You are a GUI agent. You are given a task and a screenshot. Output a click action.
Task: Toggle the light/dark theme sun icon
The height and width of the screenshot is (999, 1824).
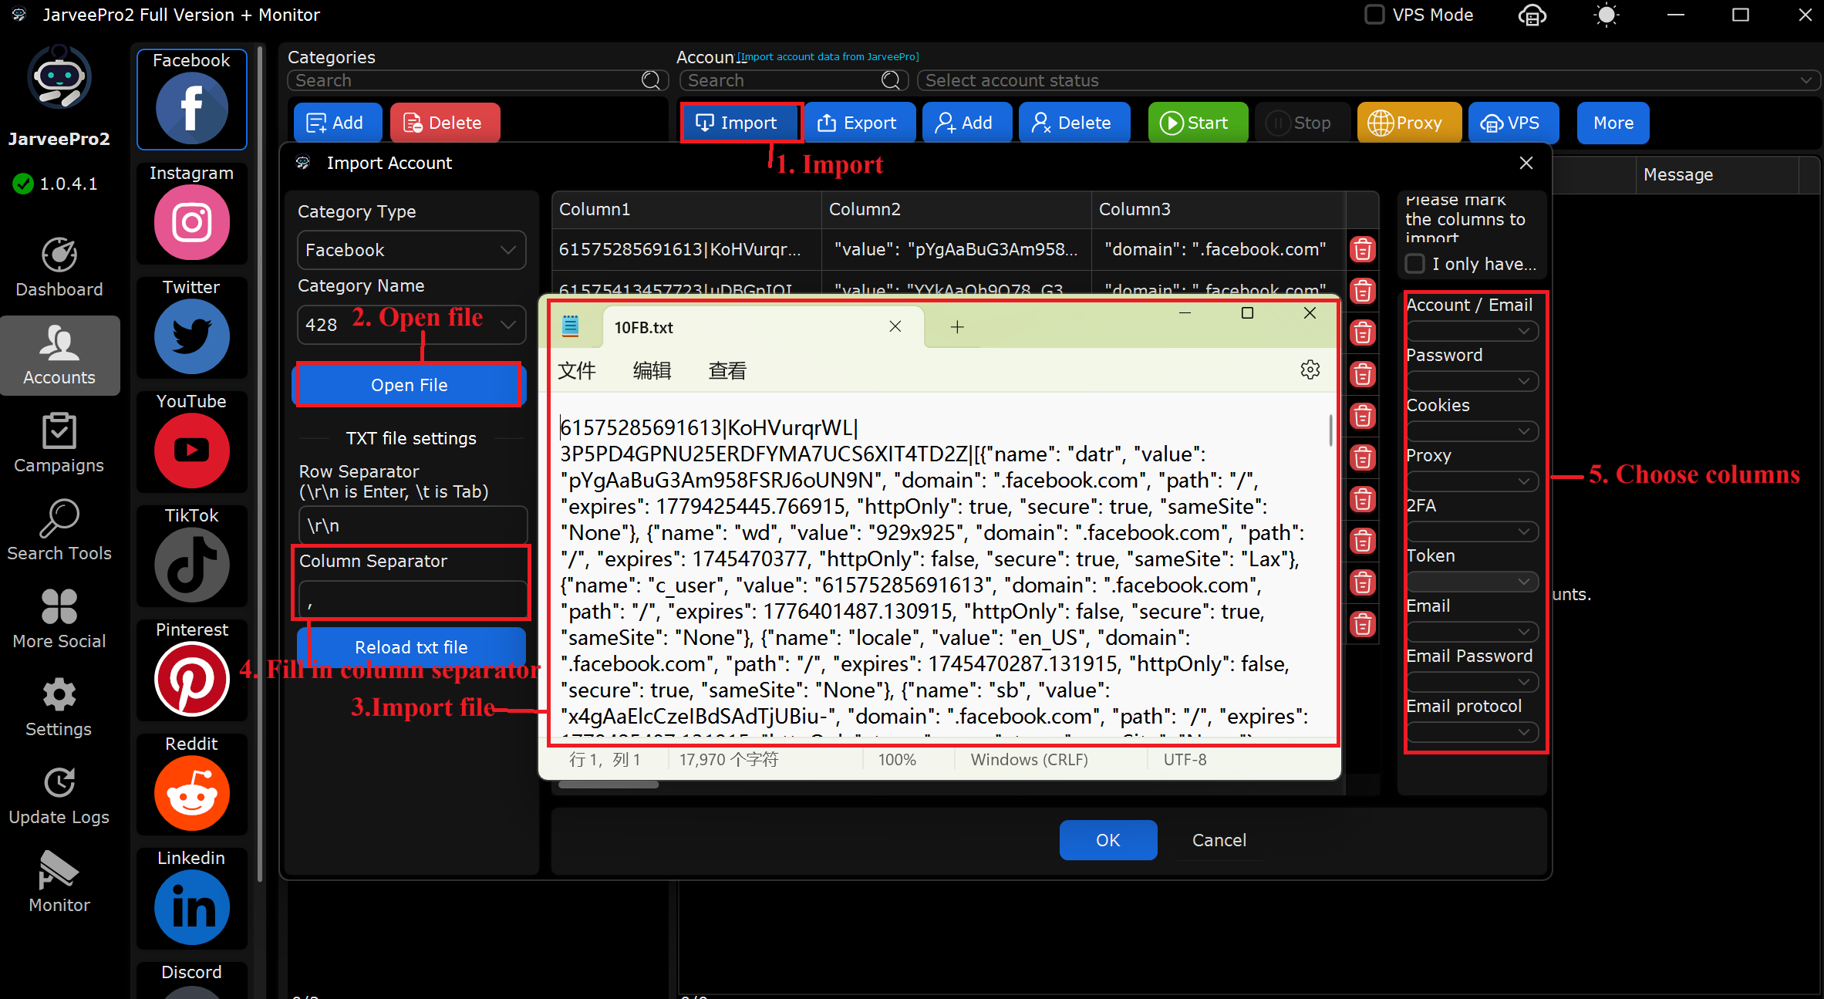pyautogui.click(x=1607, y=15)
